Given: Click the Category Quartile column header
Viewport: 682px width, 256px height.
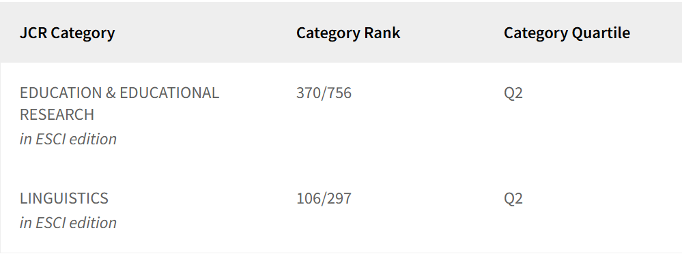Looking at the screenshot, I should tap(567, 33).
